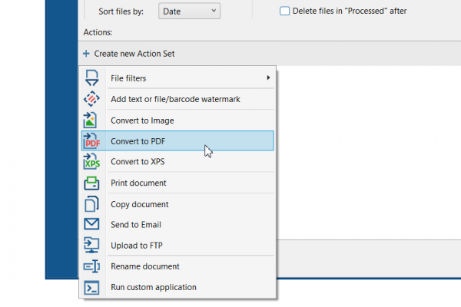Screen dimensions: 461x307
Task: Select Convert to XPS from menu
Action: [x=138, y=161]
